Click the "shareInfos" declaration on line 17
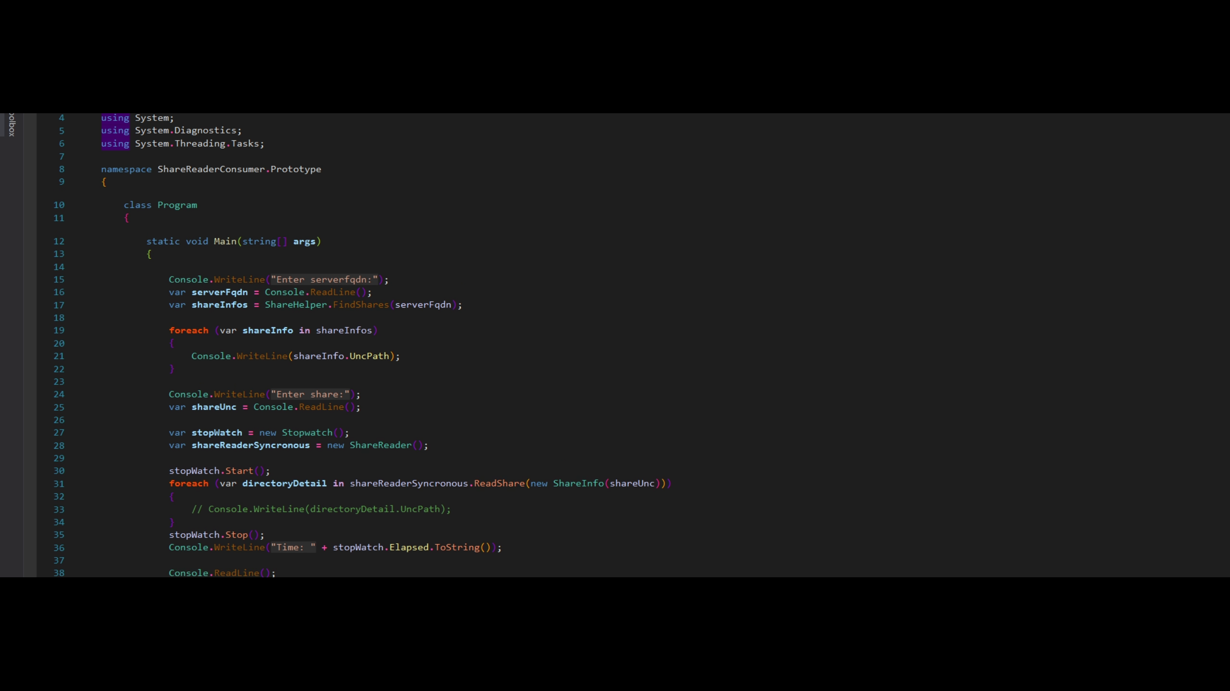The image size is (1230, 691). pos(220,305)
